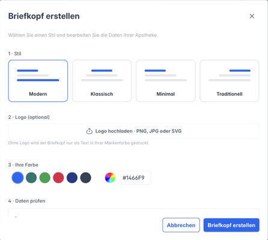Click the Modern style preview lines

[x=38, y=75]
